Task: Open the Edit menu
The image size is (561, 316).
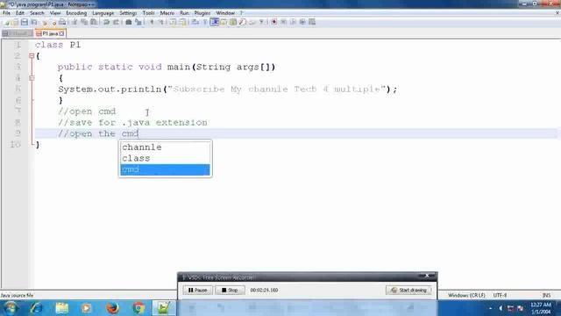Action: pyautogui.click(x=20, y=13)
